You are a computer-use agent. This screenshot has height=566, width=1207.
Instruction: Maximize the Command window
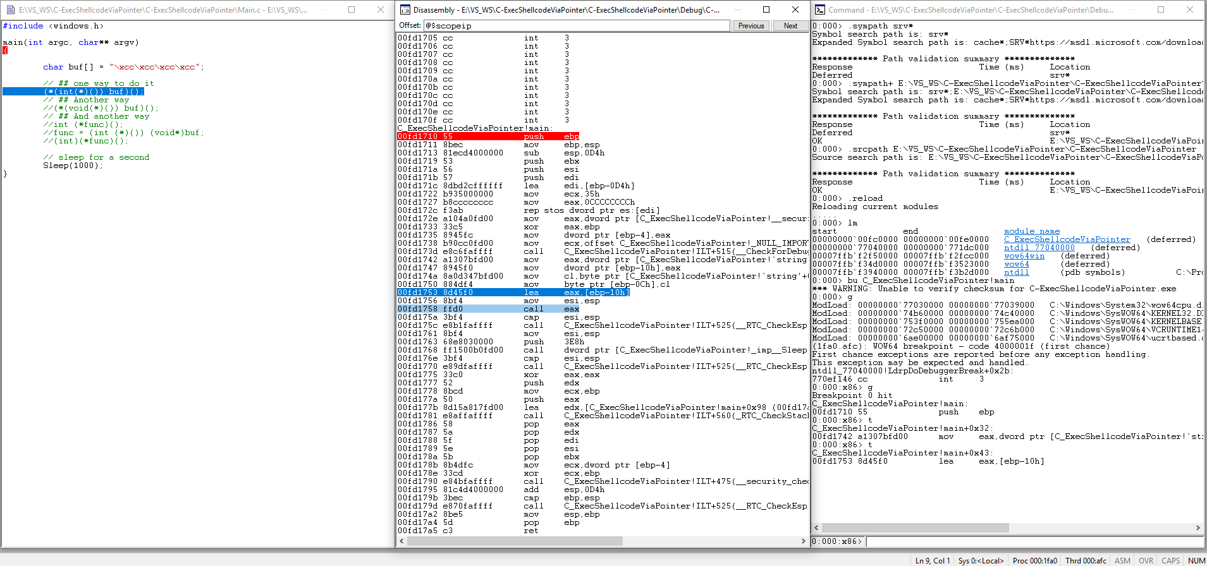(1161, 9)
